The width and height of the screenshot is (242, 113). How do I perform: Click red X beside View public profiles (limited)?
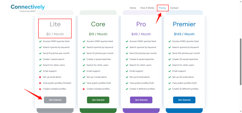tap(40, 83)
